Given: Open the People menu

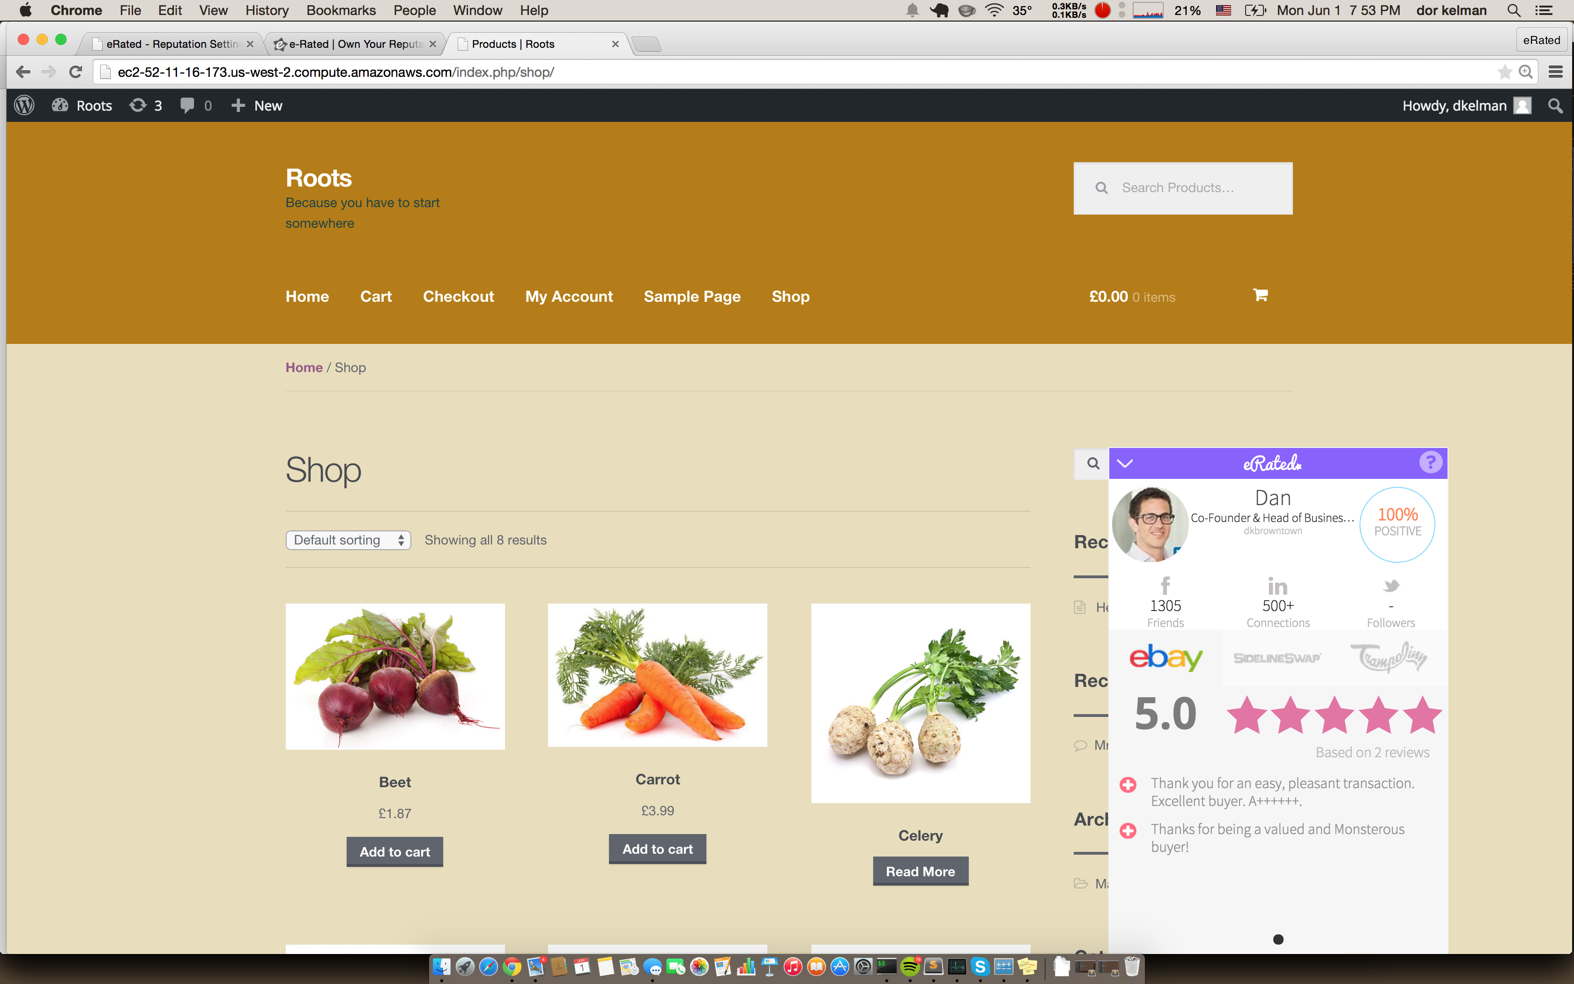Looking at the screenshot, I should [x=414, y=10].
